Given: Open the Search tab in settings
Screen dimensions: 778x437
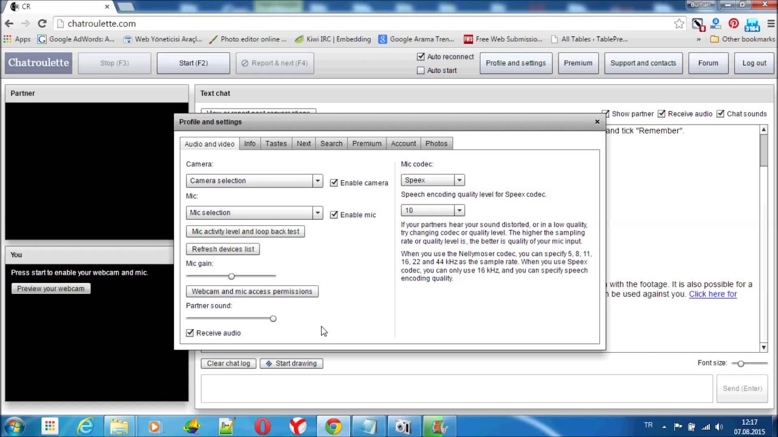Looking at the screenshot, I should point(331,144).
